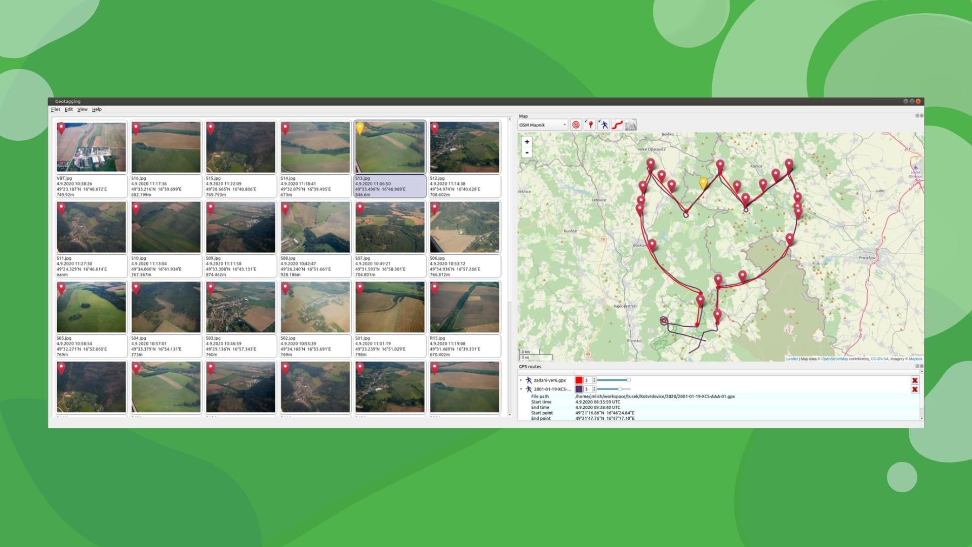Click the photo list vertical scrollbar
Image resolution: width=972 pixels, height=547 pixels.
click(510, 267)
